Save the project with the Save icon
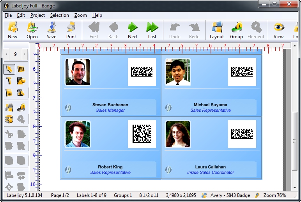 (51, 30)
